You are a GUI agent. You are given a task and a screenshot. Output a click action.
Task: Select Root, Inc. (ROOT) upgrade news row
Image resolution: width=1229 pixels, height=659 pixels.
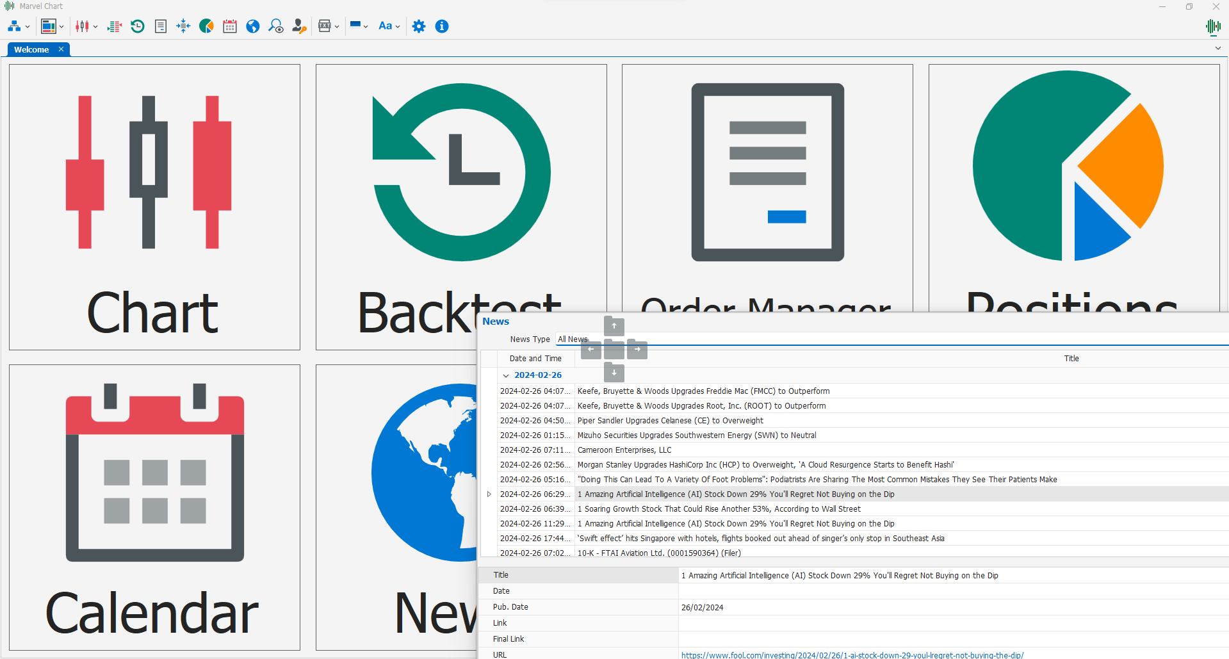point(863,406)
